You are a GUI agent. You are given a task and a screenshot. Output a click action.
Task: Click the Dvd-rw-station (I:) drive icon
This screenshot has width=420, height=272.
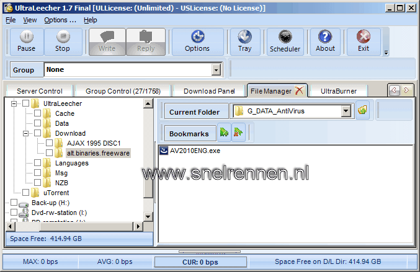24,213
